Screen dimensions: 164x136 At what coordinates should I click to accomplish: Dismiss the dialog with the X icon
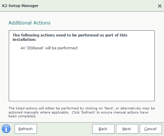click(160, 6)
